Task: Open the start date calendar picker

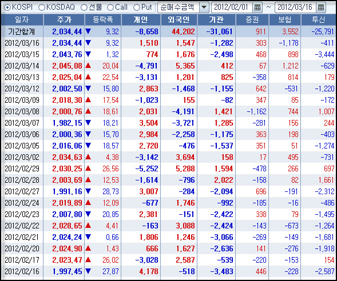Action: point(257,7)
